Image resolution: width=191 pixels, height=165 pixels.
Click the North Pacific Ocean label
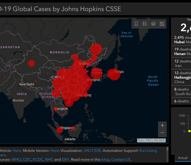coord(153,81)
